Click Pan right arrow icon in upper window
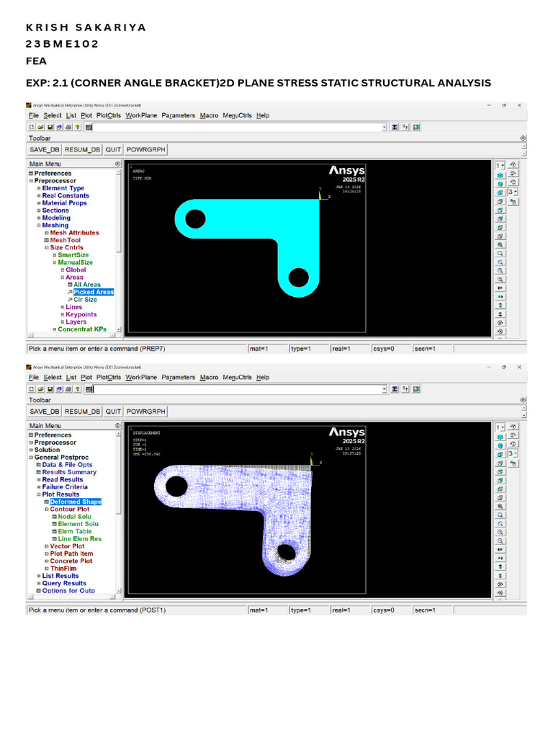Screen dimensions: 553x738 click(x=500, y=296)
